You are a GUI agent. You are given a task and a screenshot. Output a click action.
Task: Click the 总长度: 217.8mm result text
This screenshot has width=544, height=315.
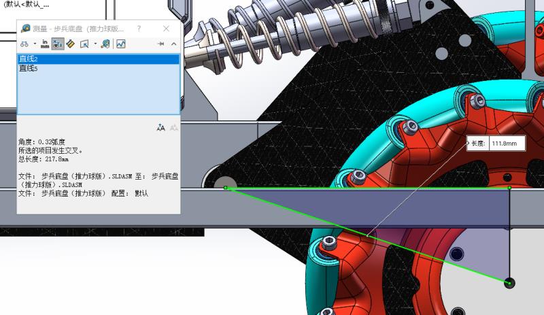click(44, 159)
